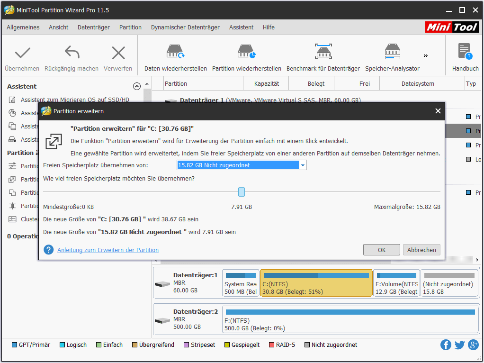
Task: Click the Rückgängig machen undo arrow
Action: coord(72,52)
